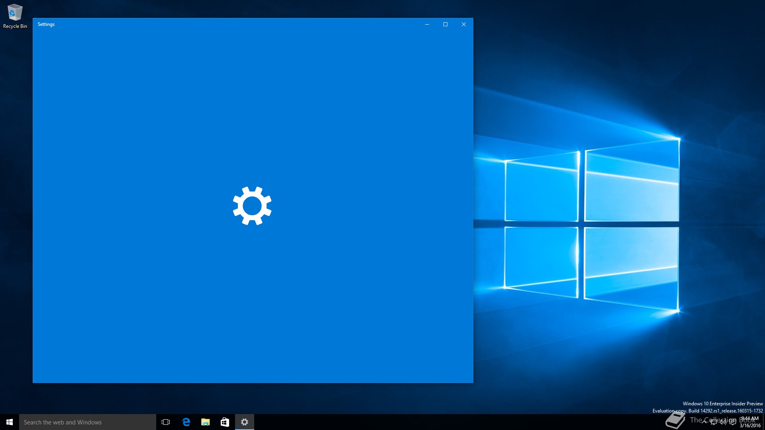This screenshot has height=430, width=765.
Task: Open File Explorer from the taskbar
Action: pyautogui.click(x=206, y=422)
